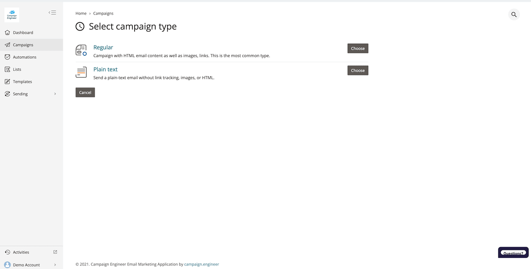Open the Questions? help widget

[x=513, y=253]
